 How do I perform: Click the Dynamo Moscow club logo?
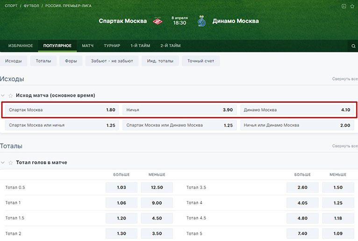(x=201, y=21)
